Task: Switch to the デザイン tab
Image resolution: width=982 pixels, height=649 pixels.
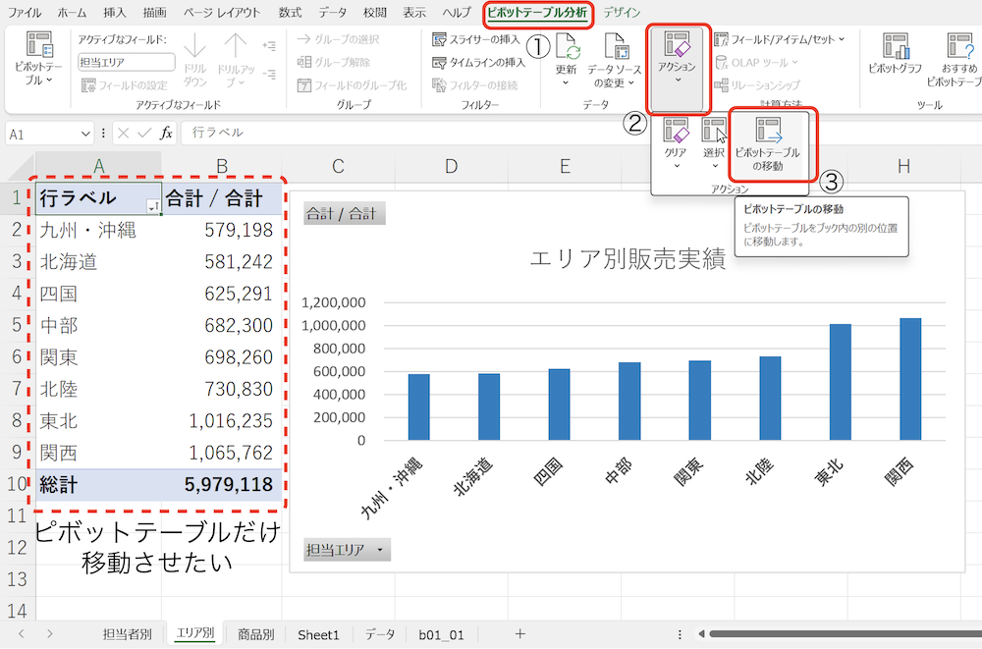Action: [622, 12]
